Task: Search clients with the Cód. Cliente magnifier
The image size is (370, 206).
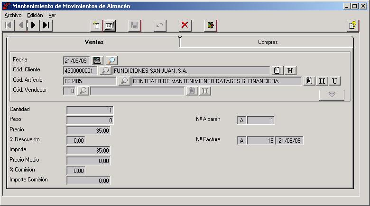Action: coord(105,70)
